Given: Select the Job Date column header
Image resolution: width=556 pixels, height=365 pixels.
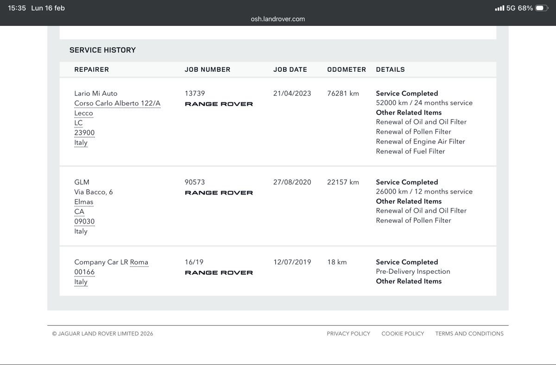Looking at the screenshot, I should tap(290, 69).
